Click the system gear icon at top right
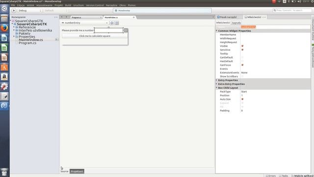 point(312,1)
